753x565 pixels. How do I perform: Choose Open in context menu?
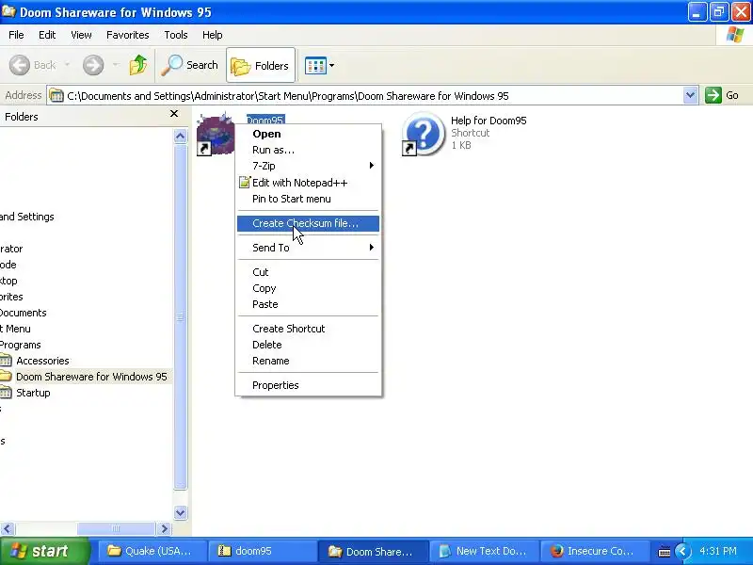(x=309, y=134)
